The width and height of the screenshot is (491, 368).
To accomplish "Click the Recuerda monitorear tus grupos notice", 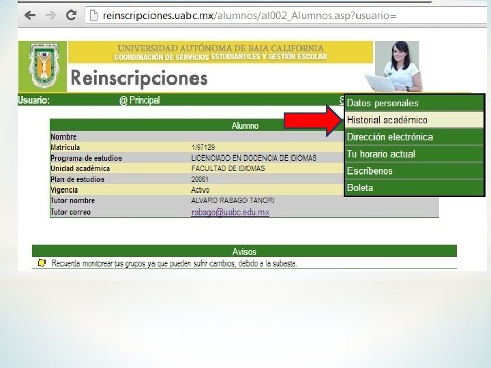I will tap(174, 264).
